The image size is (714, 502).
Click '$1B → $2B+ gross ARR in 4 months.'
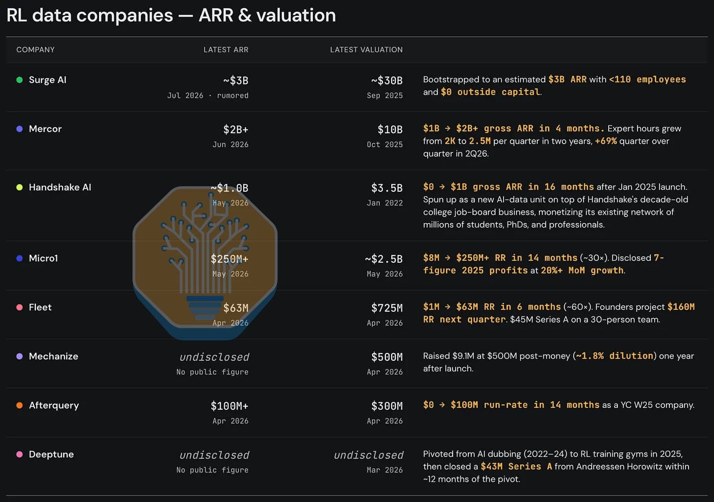tap(514, 128)
